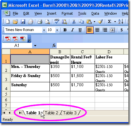Open Print Preview with the magnifier icon
131x127 pixels.
pos(47,22)
